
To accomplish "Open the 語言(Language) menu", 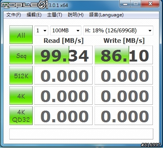I will 106,15.
